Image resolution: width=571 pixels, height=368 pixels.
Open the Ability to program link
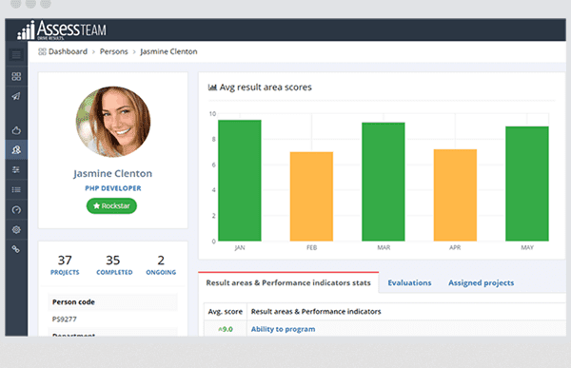click(x=284, y=329)
